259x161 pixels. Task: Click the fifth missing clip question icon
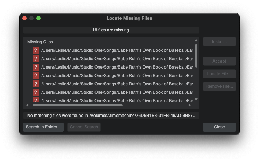click(x=36, y=84)
